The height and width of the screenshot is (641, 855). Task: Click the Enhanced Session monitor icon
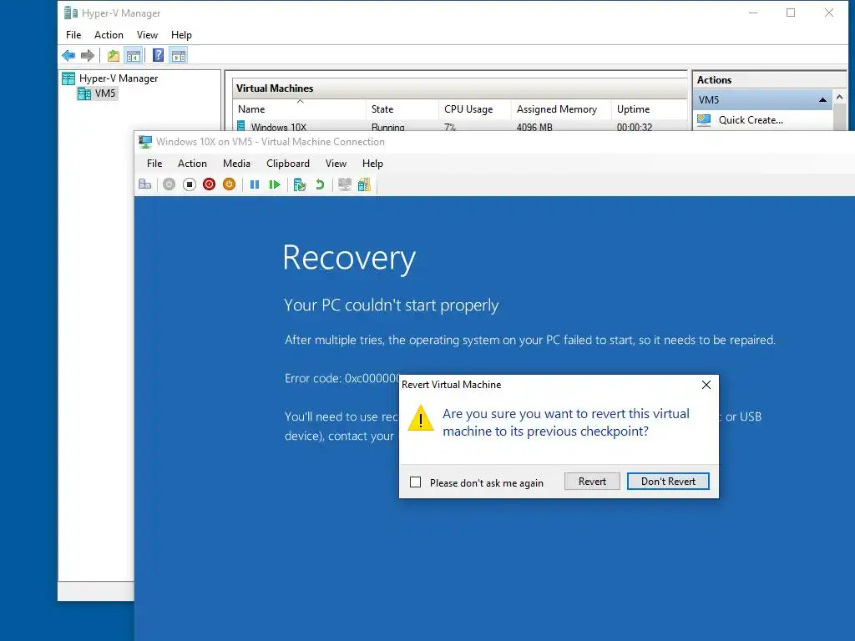click(x=345, y=184)
